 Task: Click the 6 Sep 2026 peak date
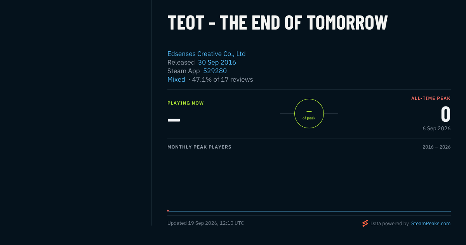(436, 128)
